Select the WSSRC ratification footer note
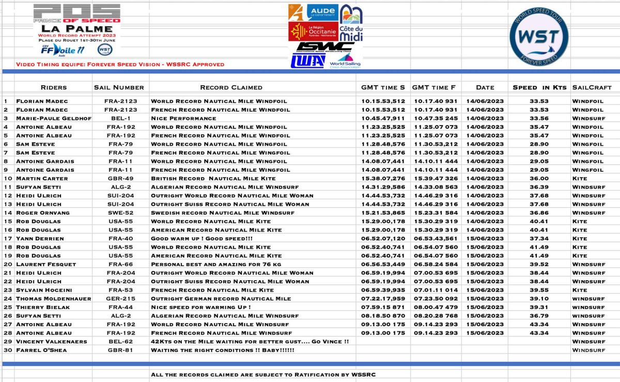This screenshot has width=620, height=382. tap(263, 375)
